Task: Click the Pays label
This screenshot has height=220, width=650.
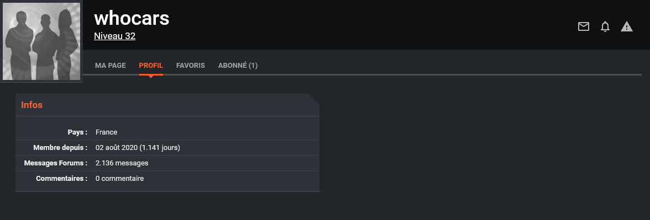Action: pyautogui.click(x=77, y=132)
